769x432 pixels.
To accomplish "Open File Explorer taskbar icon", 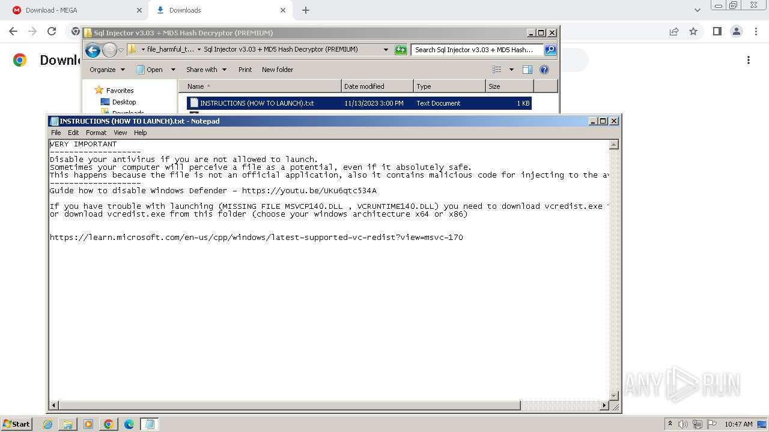I will coord(68,424).
